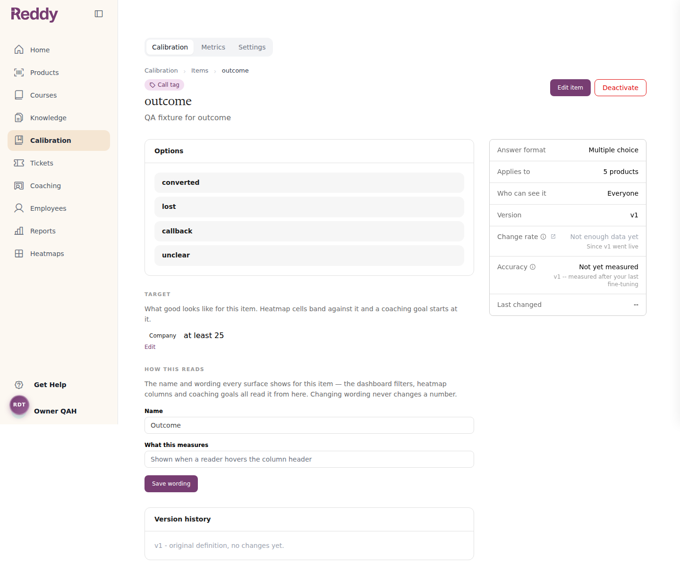Click the Get Help lifebuoy icon

point(19,385)
